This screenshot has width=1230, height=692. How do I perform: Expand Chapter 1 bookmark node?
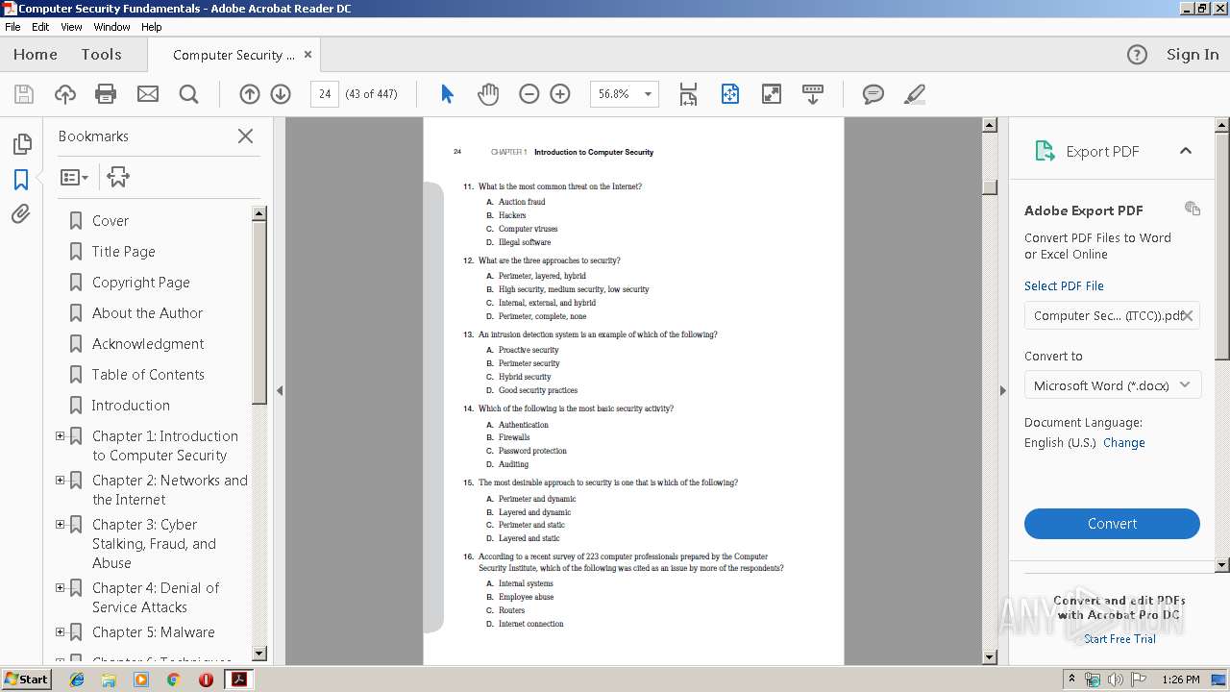pyautogui.click(x=61, y=436)
